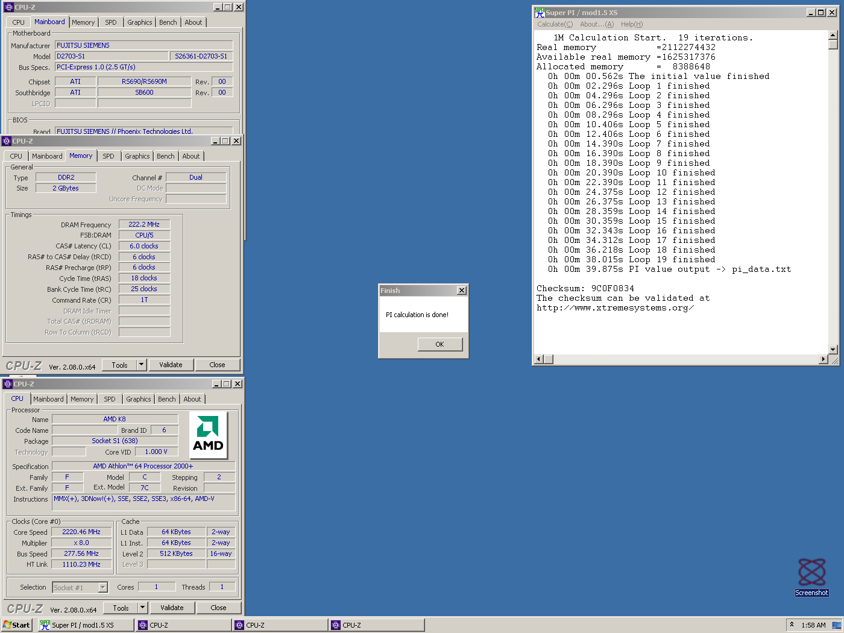Screen dimensions: 844x633
Task: Click Close button in CPU window
Action: pyautogui.click(x=218, y=608)
